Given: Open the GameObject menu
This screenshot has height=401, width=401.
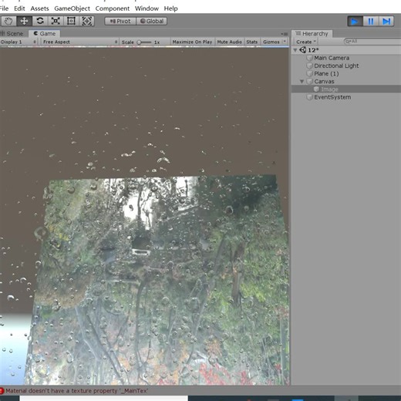Looking at the screenshot, I should (72, 8).
